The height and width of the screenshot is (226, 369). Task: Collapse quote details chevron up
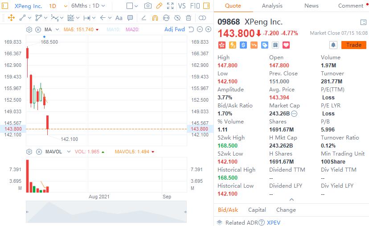[291, 200]
